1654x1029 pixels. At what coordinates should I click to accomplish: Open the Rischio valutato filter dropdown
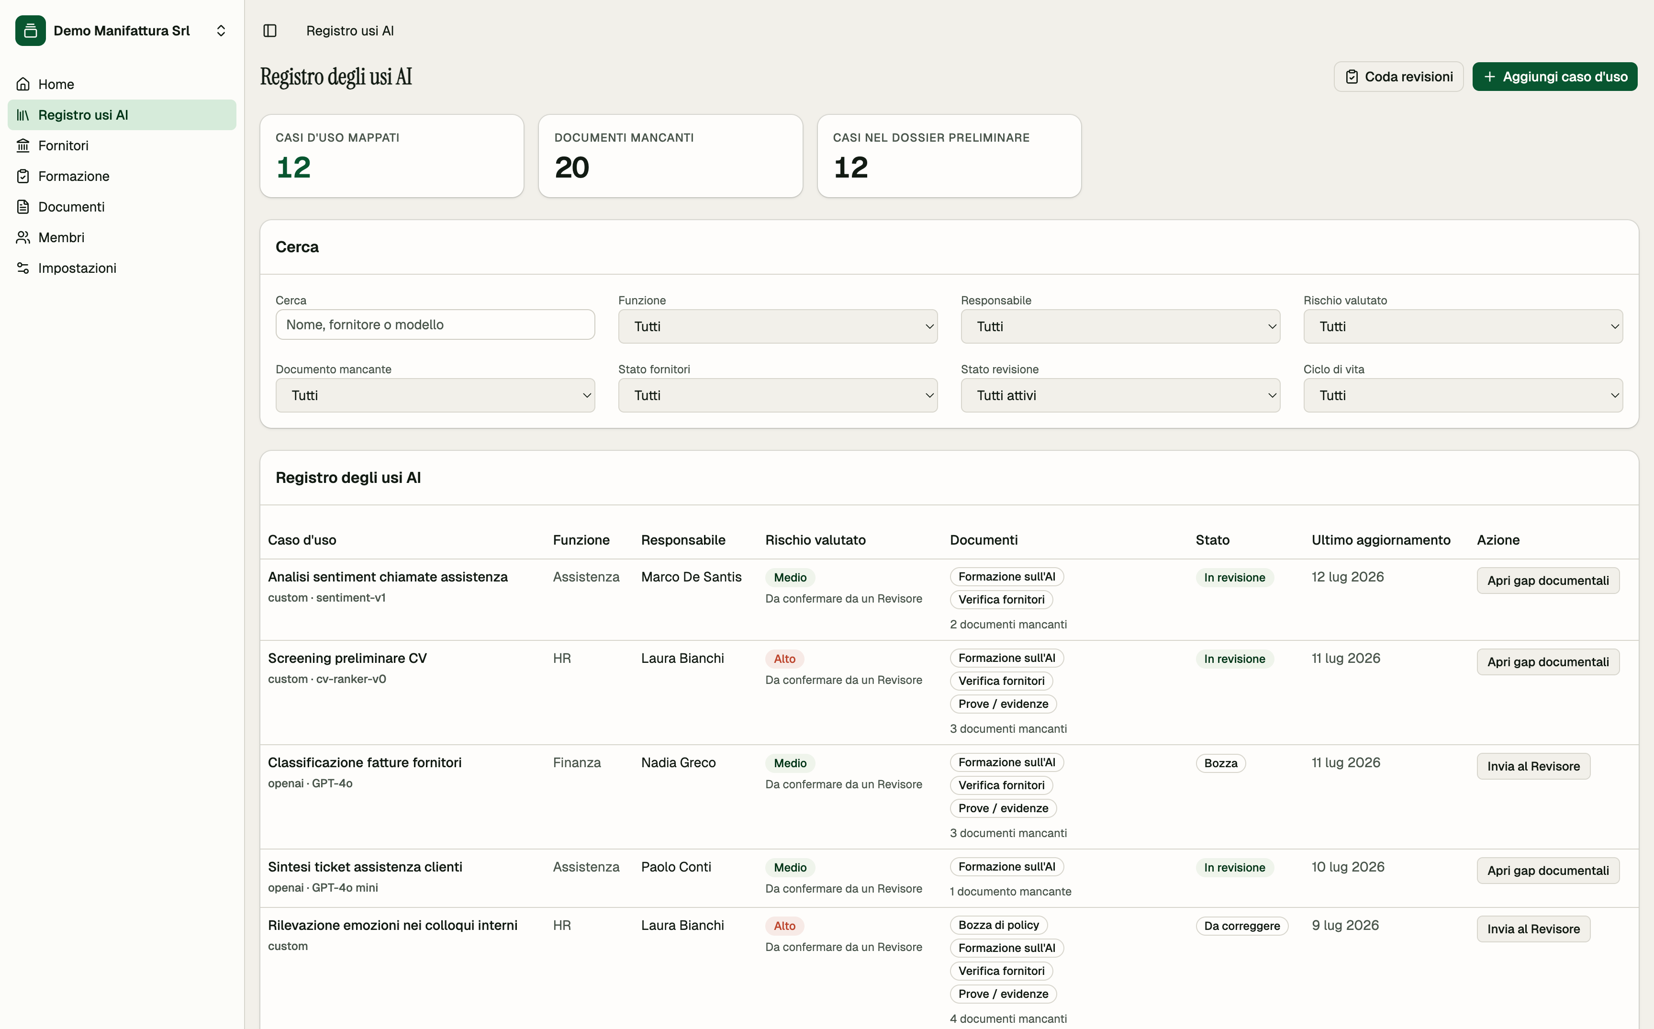(1463, 327)
